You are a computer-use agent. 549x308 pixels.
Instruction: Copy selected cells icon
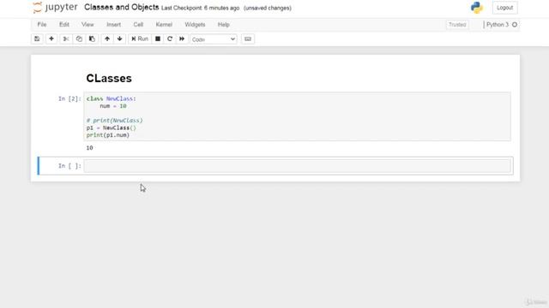pyautogui.click(x=79, y=38)
